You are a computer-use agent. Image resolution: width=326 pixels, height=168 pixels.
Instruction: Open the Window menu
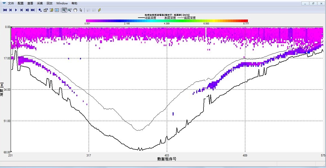[x=62, y=3]
